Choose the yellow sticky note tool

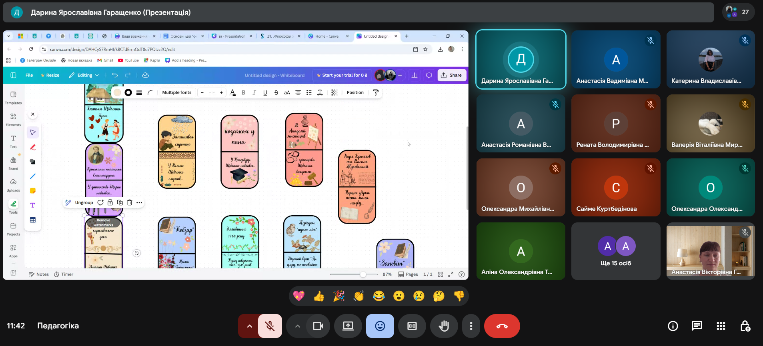[x=33, y=191]
